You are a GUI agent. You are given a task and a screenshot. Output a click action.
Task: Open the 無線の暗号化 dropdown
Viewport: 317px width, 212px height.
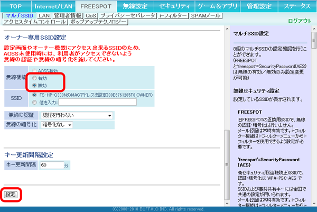[57, 125]
